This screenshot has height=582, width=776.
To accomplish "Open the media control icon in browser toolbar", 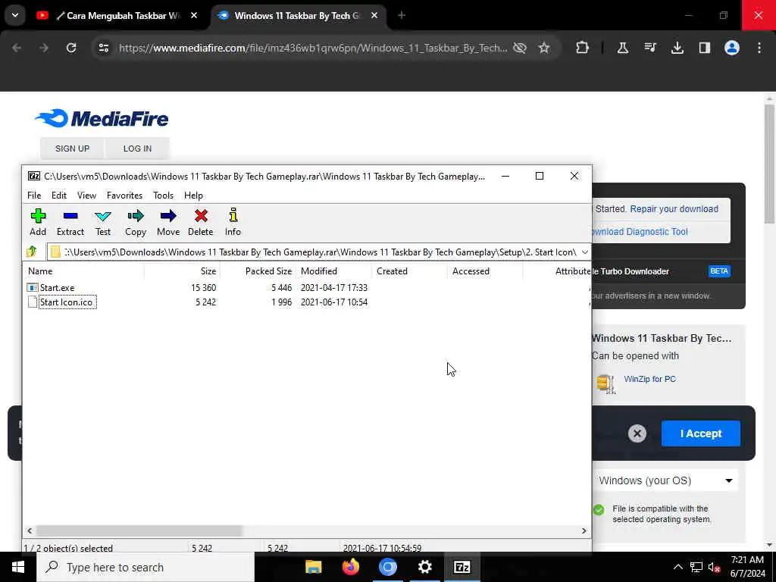I will tap(649, 48).
